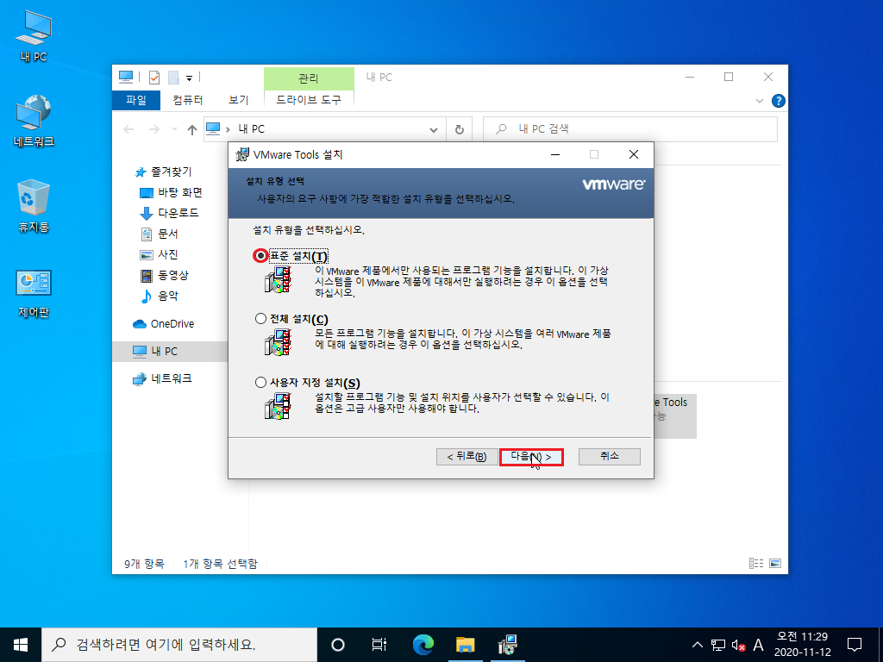883x662 pixels.
Task: Switch Explorer to details view icon
Action: [x=756, y=564]
